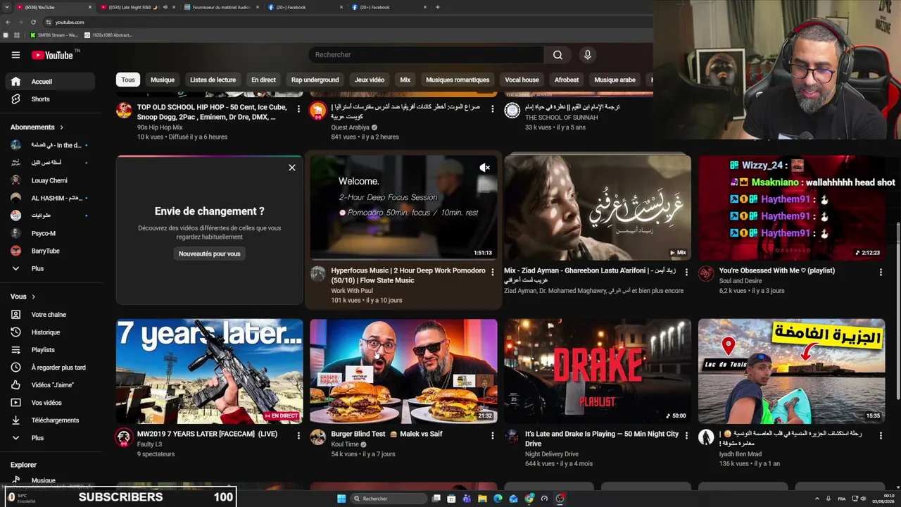The image size is (901, 507).
Task: Open Microsoft Edge from the taskbar
Action: point(498,499)
